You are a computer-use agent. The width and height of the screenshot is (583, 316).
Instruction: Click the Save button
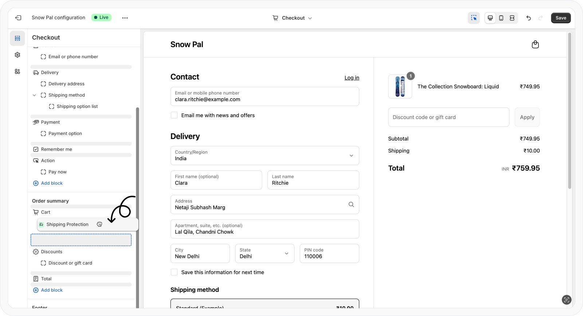point(561,18)
